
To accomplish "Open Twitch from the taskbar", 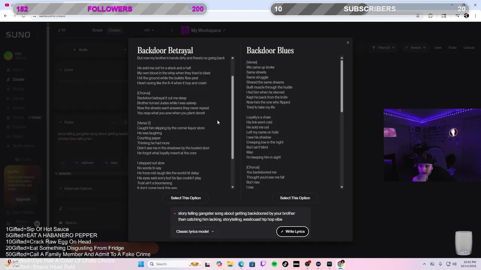I will (263, 264).
